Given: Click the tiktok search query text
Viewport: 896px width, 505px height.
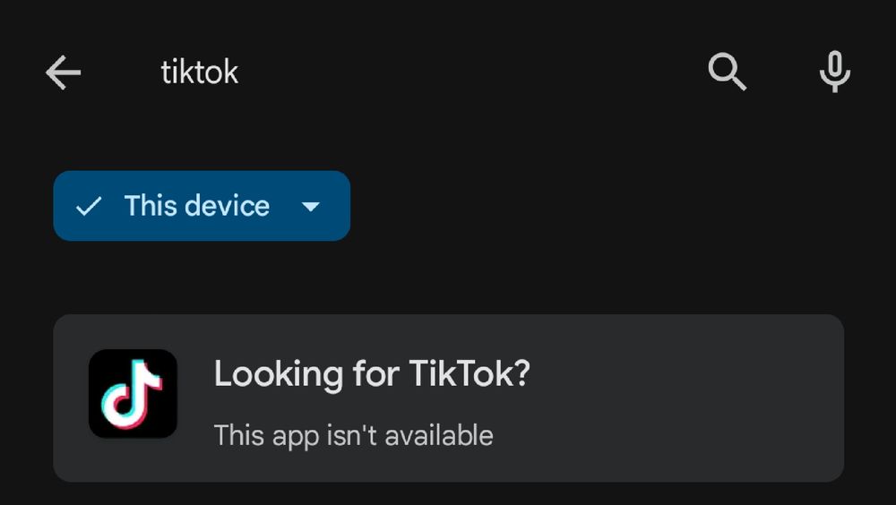Looking at the screenshot, I should 200,73.
